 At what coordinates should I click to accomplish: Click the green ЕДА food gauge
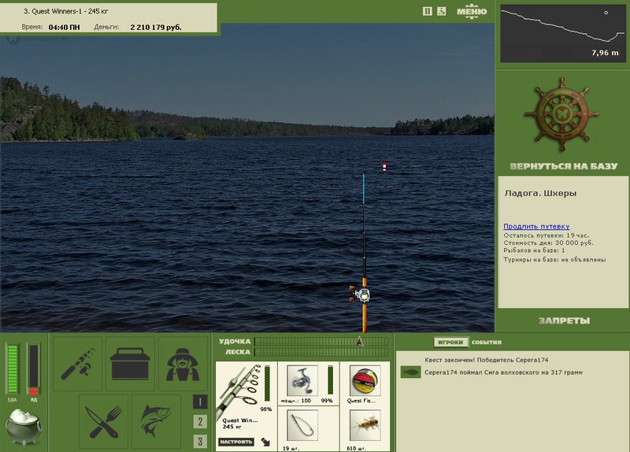pos(13,369)
